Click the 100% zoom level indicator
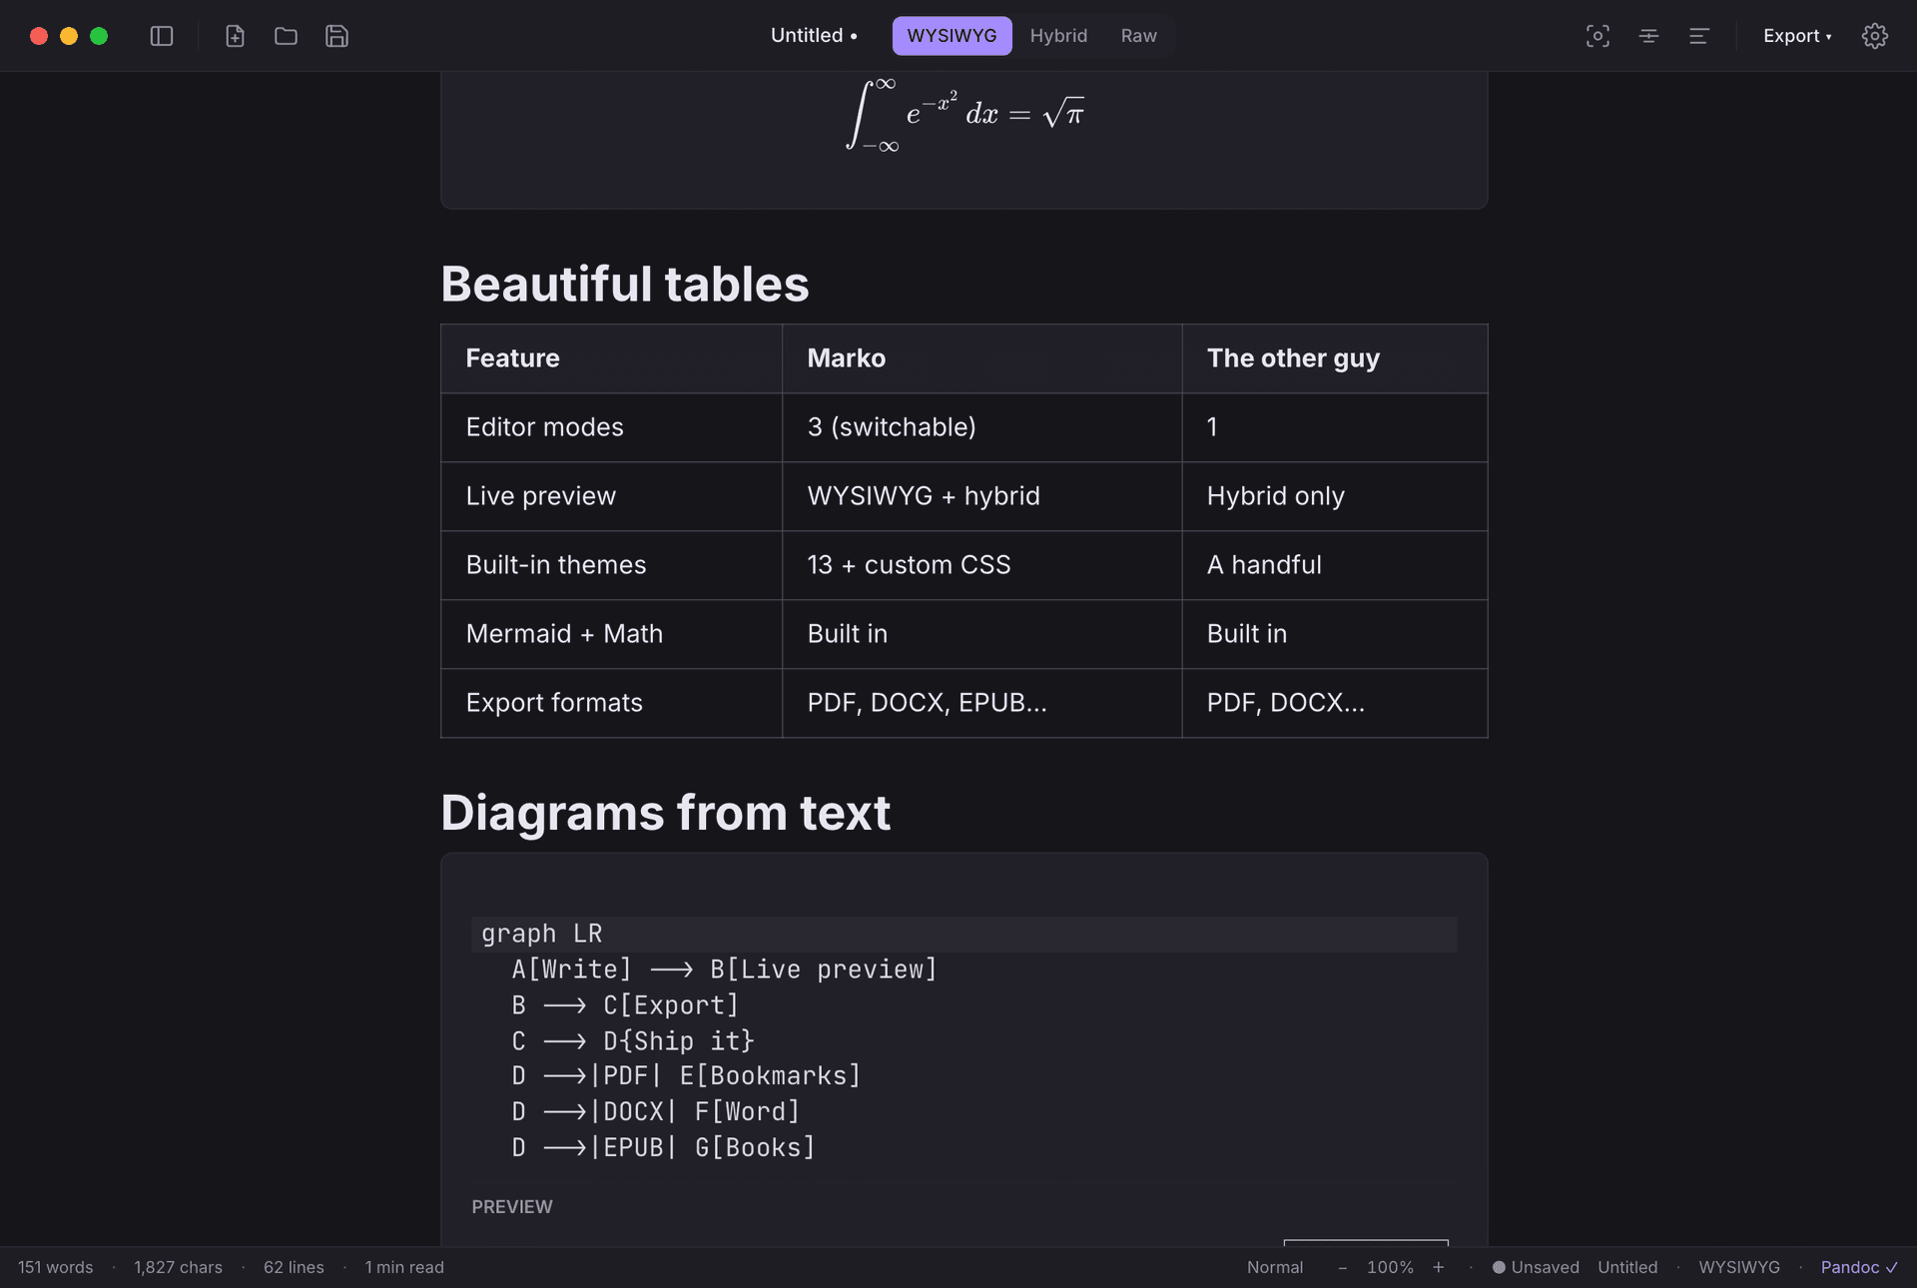The image size is (1917, 1288). 1390,1267
